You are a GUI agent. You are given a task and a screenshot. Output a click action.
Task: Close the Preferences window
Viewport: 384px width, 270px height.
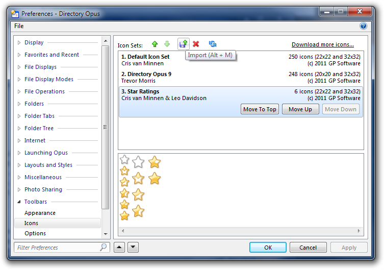point(359,12)
